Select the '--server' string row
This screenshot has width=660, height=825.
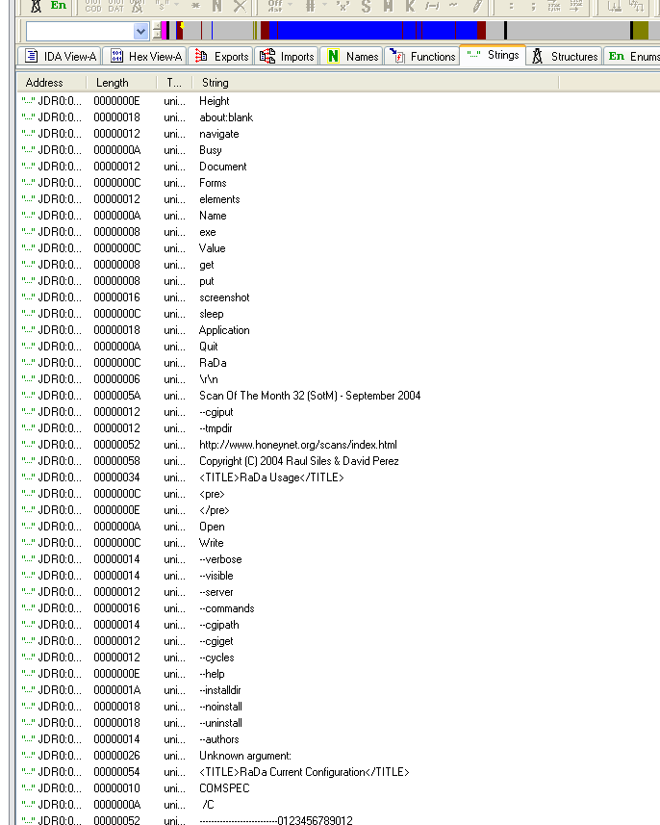pyautogui.click(x=216, y=592)
